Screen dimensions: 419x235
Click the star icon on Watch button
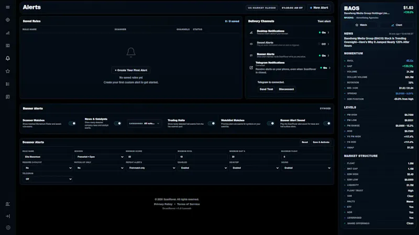357,25
